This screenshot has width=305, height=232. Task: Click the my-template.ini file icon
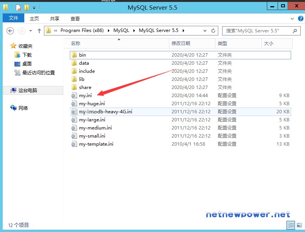[74, 144]
